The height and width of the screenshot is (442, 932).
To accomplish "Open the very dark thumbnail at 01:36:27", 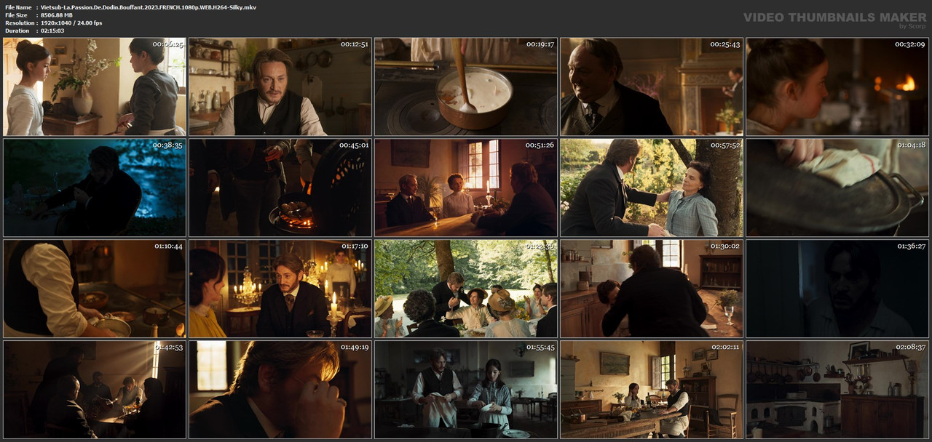I will coord(837,289).
